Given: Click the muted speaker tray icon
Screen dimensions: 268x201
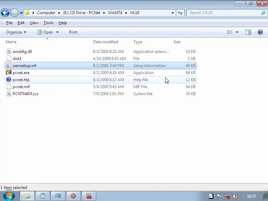Looking at the screenshot, I should tap(235, 196).
